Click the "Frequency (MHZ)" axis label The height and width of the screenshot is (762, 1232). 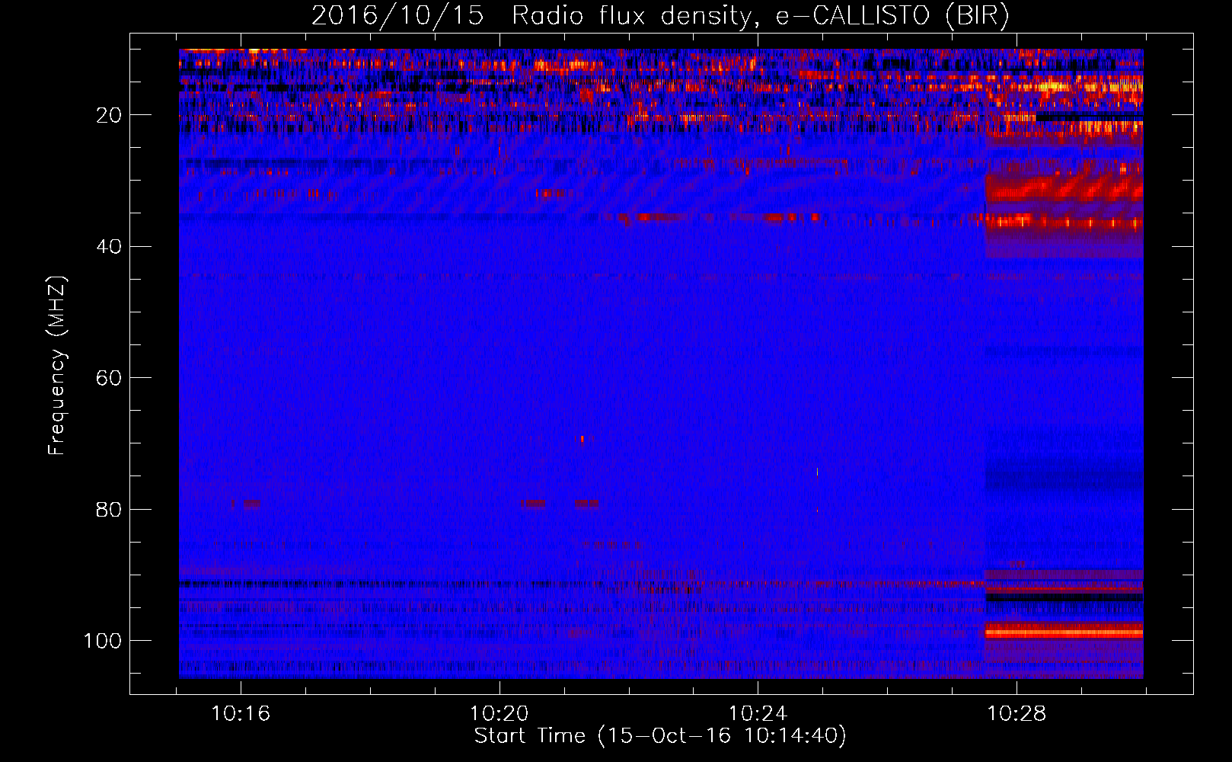point(57,366)
